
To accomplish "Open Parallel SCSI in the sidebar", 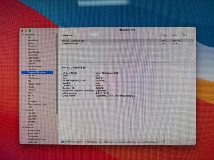I will 34,84.
